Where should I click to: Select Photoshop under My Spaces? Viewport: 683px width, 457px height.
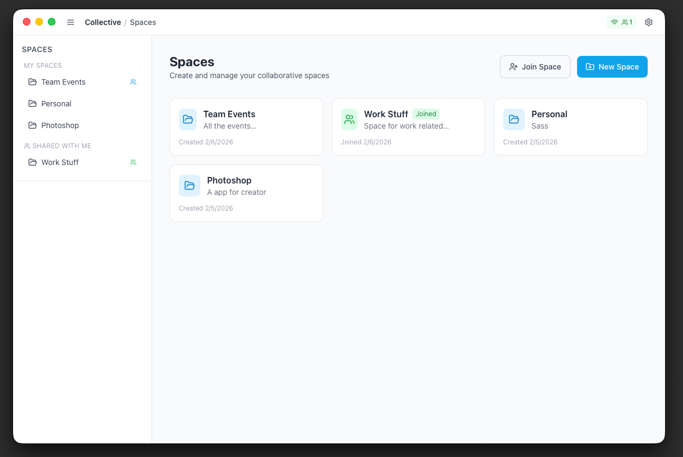[x=59, y=125]
